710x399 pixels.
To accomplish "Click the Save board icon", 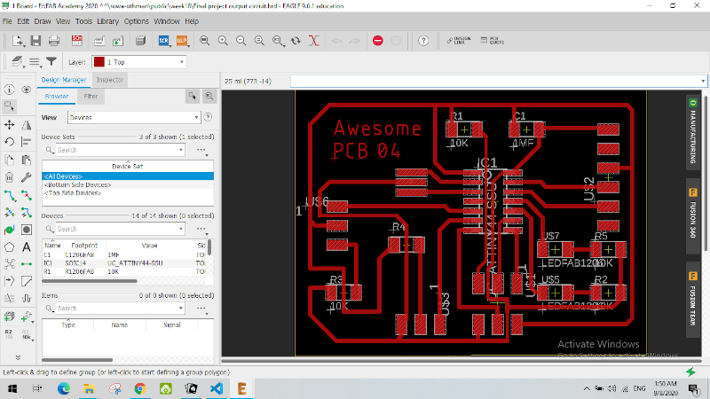I will point(35,41).
